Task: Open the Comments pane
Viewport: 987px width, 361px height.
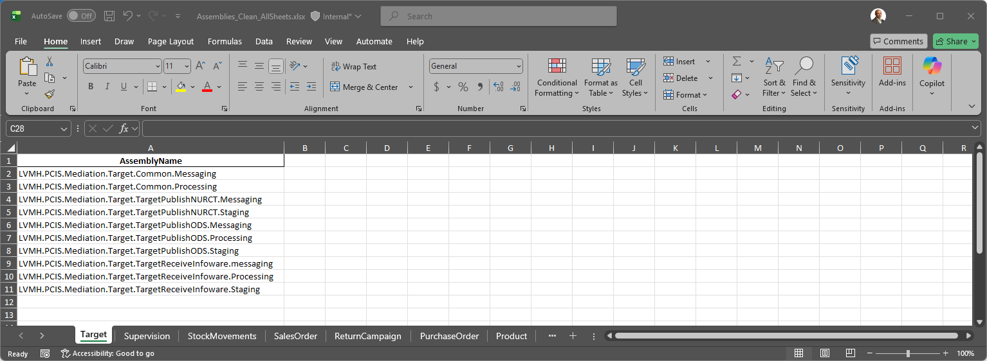Action: click(898, 41)
